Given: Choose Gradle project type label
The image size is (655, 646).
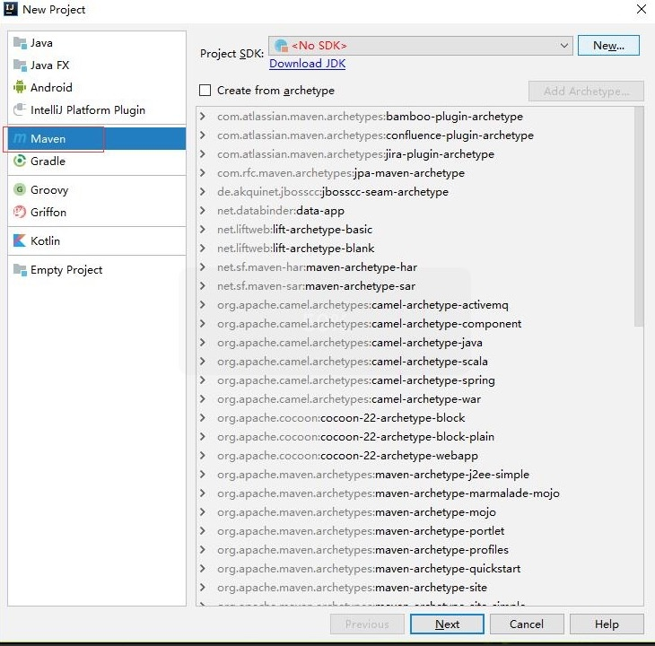Looking at the screenshot, I should pos(48,161).
